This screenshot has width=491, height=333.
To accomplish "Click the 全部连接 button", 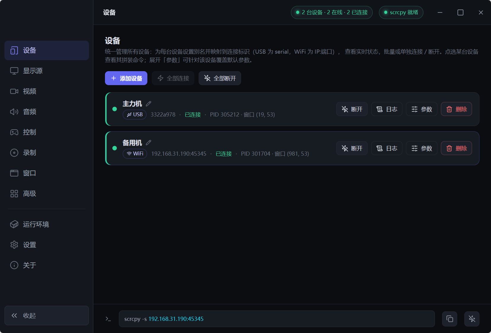I will pos(173,78).
